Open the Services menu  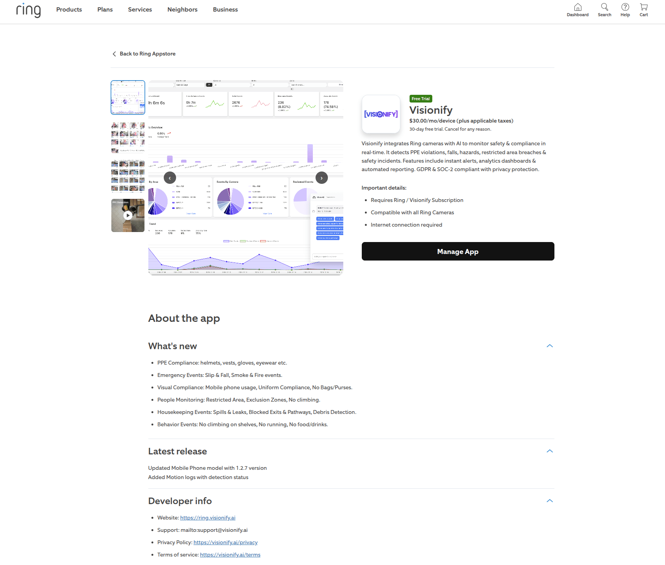(x=139, y=10)
